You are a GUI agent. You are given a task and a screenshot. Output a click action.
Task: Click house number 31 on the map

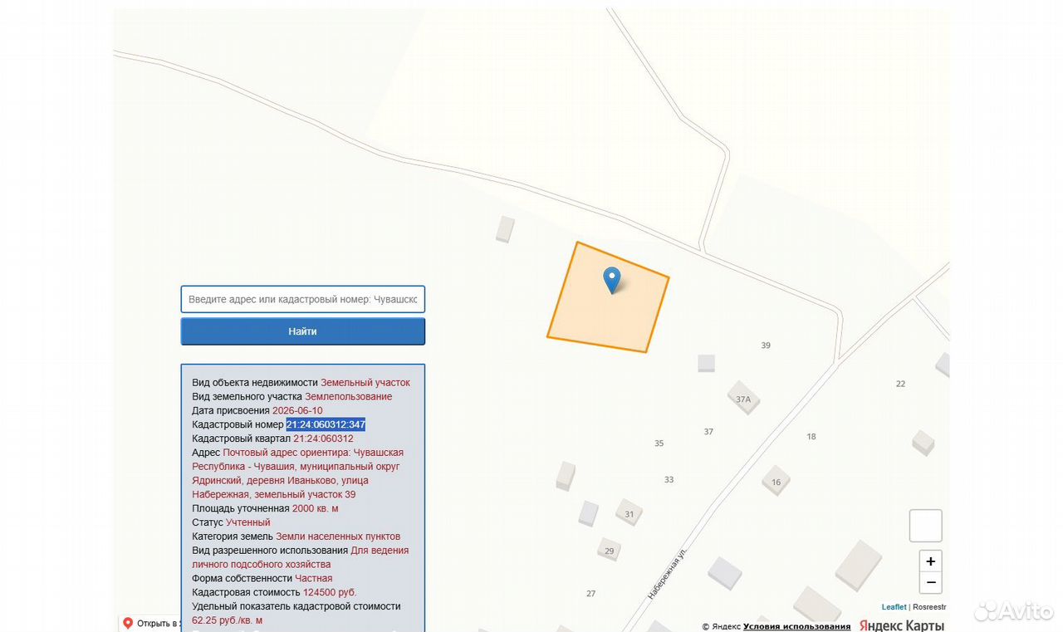coord(629,514)
